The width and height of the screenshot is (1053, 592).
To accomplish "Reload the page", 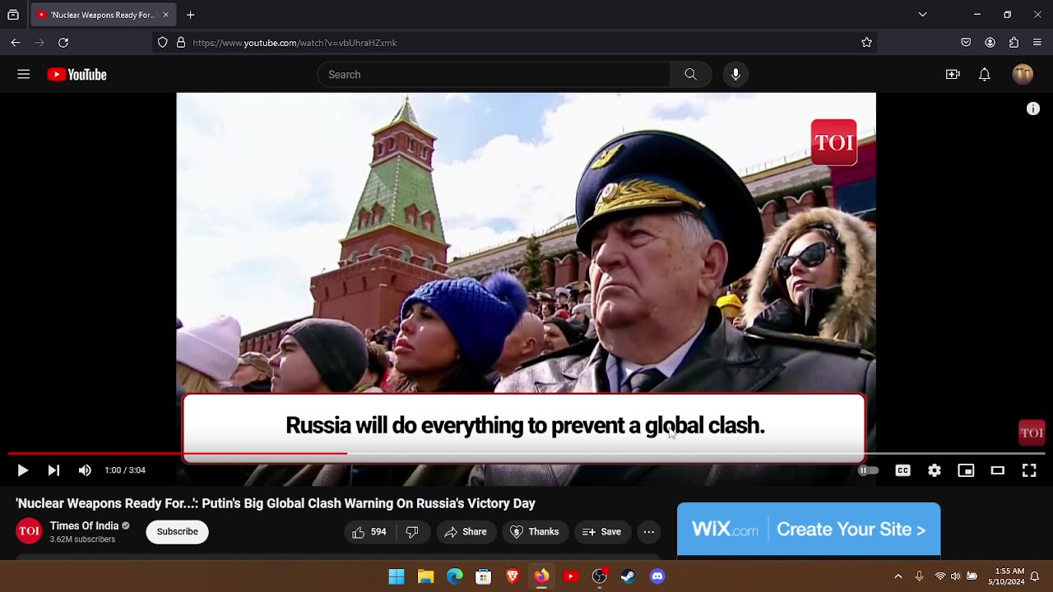I will pos(63,43).
